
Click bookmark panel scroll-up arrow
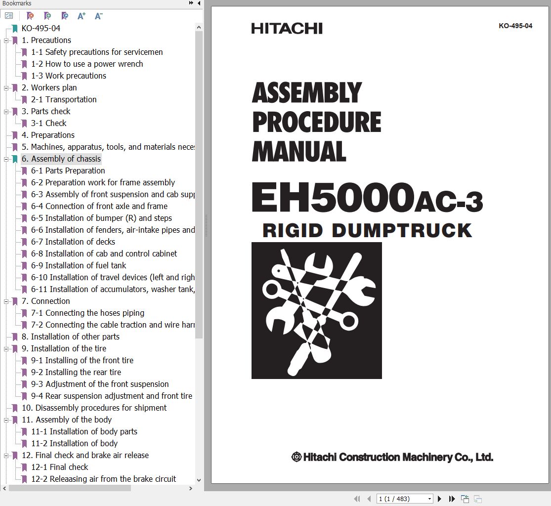click(199, 27)
